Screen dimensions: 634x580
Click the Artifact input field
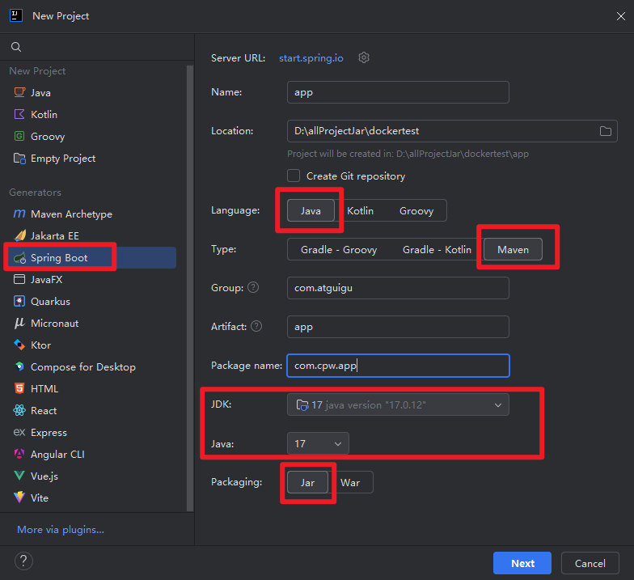pos(398,327)
